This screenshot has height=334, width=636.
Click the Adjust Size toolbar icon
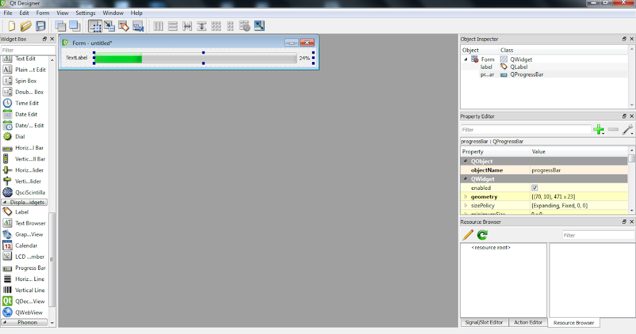[x=259, y=25]
